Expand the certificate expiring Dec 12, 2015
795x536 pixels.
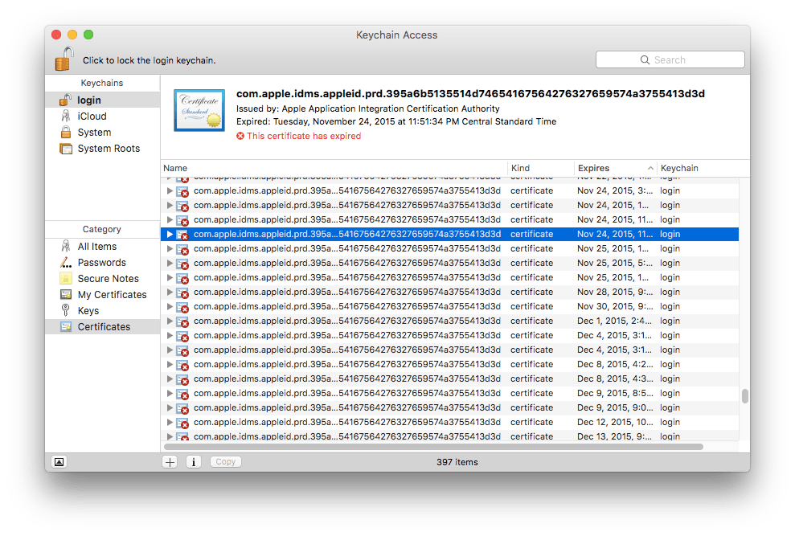pyautogui.click(x=170, y=422)
